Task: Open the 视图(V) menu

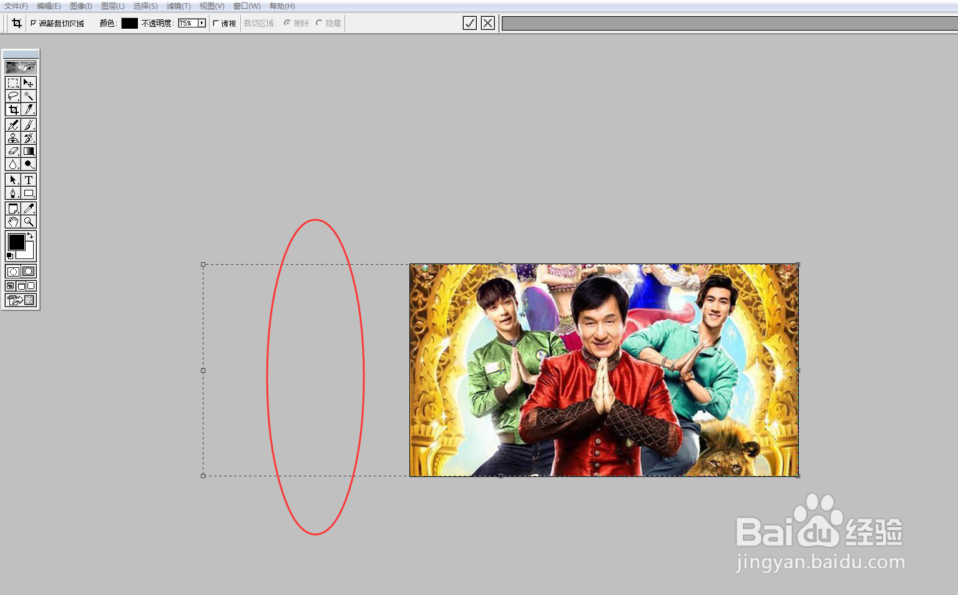Action: [212, 6]
